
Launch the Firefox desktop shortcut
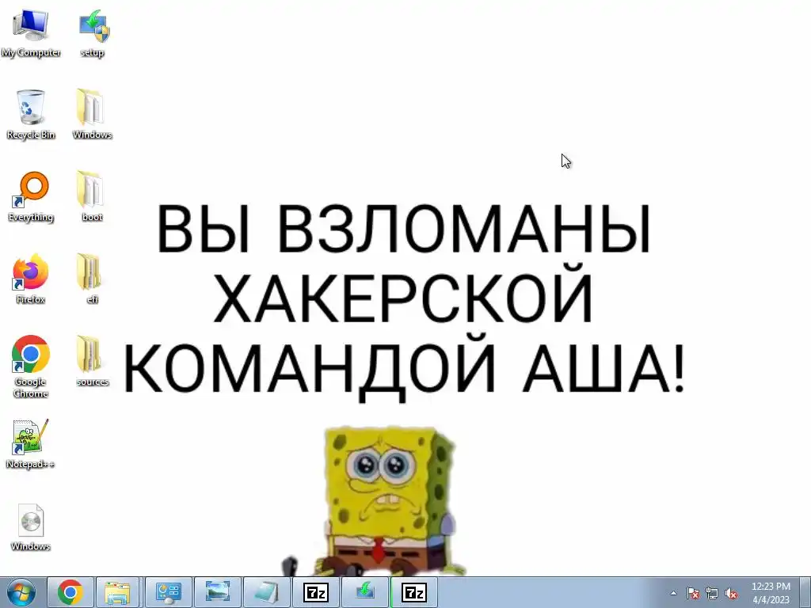(31, 278)
